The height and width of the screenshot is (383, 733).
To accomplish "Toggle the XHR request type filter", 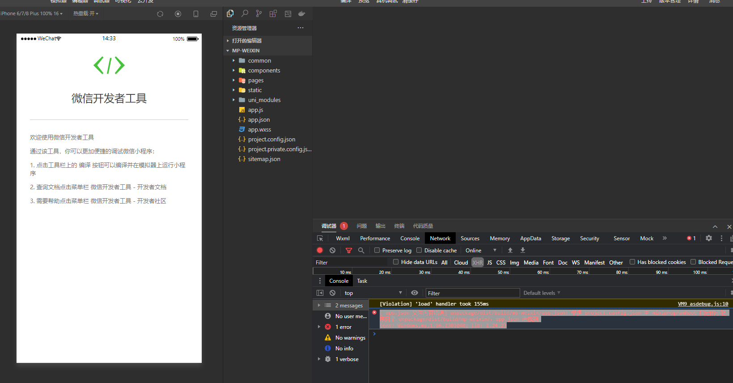I will [478, 263].
